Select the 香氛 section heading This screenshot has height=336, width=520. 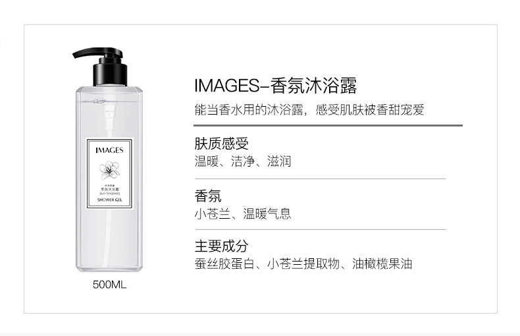click(208, 196)
